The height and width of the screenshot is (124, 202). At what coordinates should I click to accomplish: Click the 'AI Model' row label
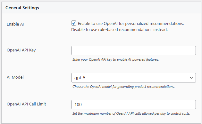click(15, 77)
